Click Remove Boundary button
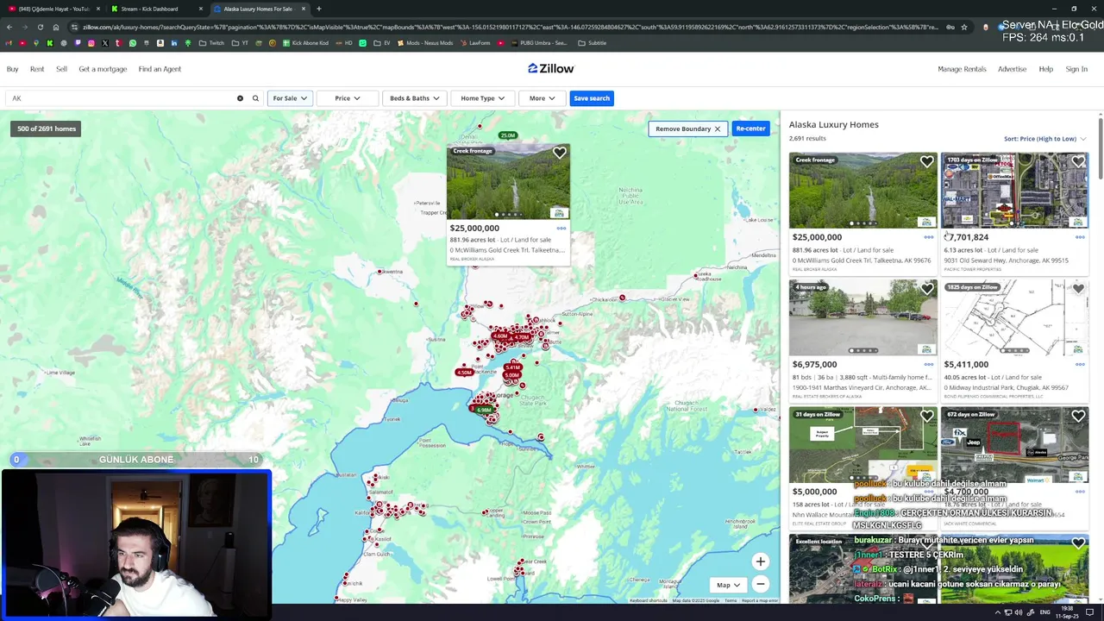1104x621 pixels. tap(687, 129)
